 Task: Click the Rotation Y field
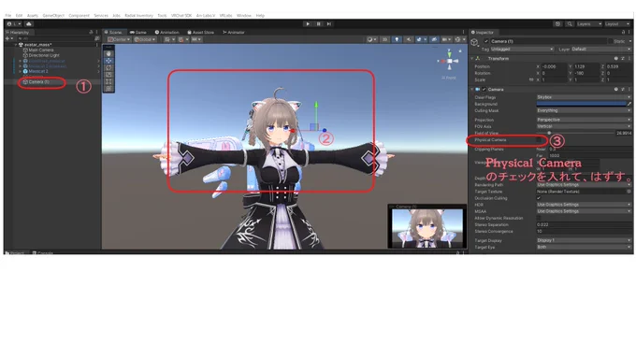pyautogui.click(x=585, y=74)
